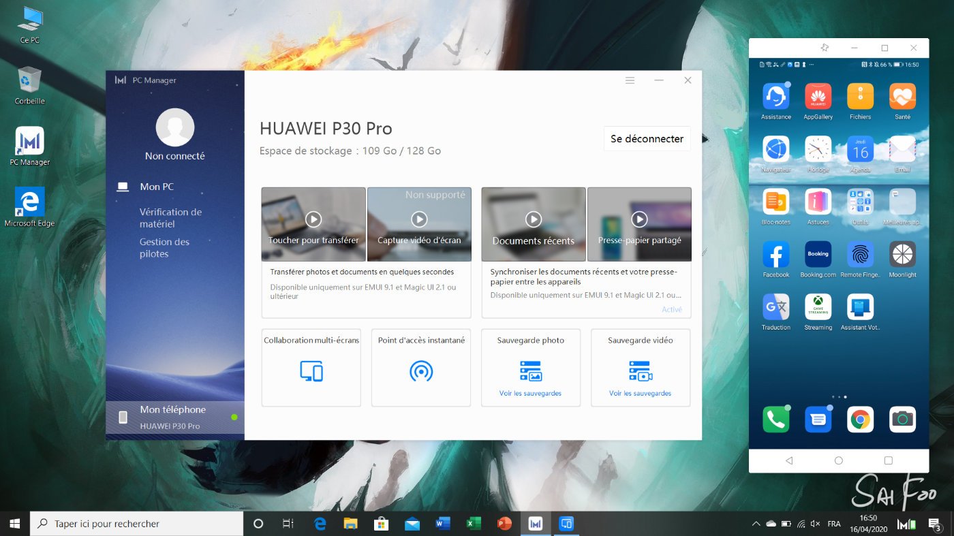Play the Presse-papier partagé video
Screen dimensions: 954x536
(639, 219)
